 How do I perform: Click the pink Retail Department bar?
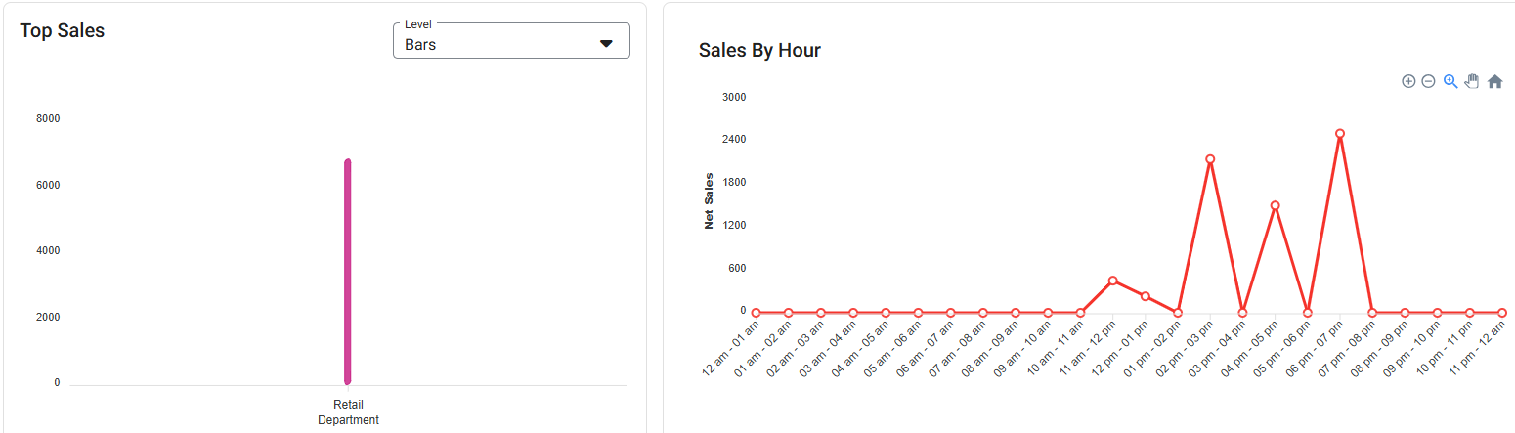coord(347,272)
